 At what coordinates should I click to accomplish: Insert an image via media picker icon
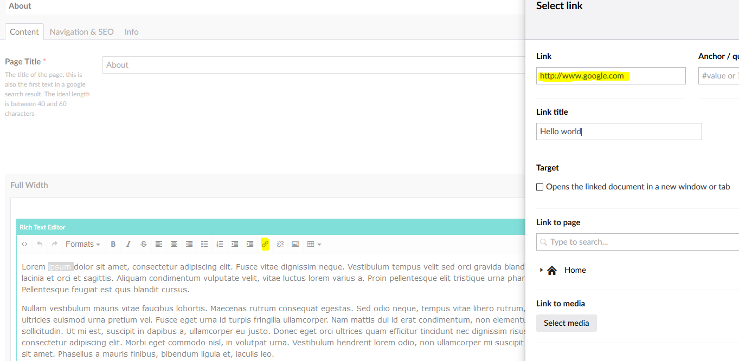295,244
